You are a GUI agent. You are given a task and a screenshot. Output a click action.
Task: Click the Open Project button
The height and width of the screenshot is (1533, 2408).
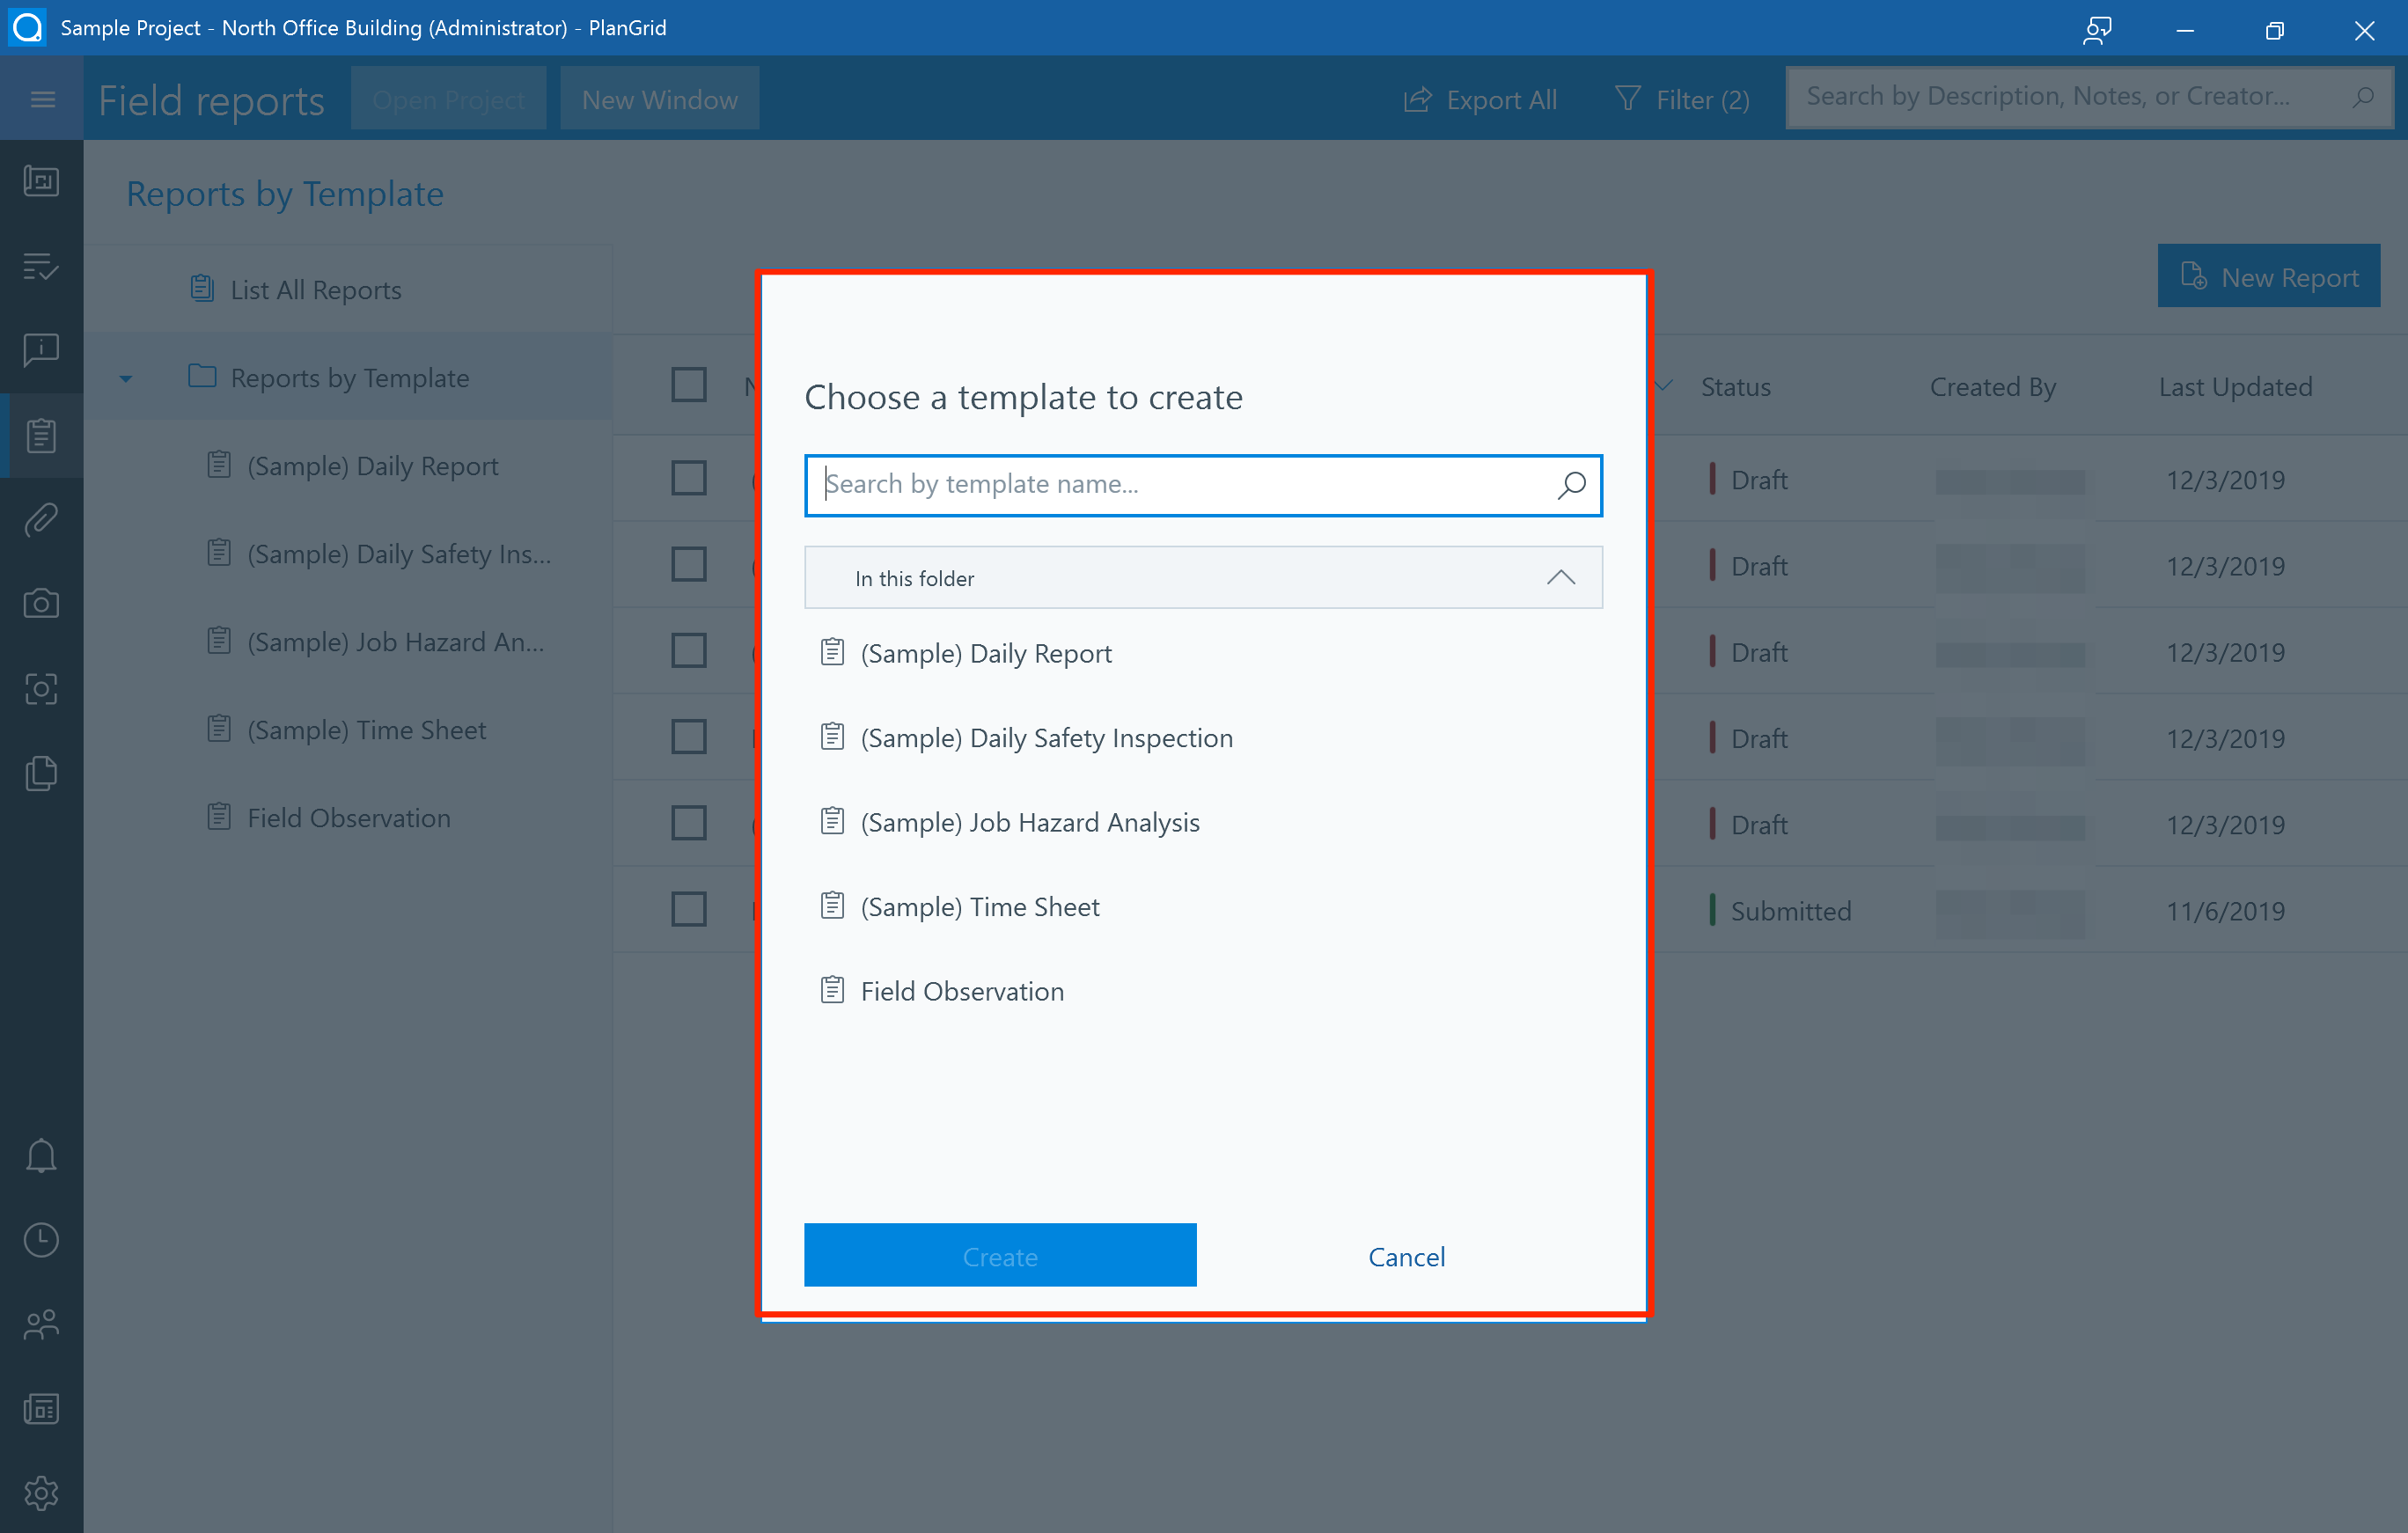pos(449,99)
